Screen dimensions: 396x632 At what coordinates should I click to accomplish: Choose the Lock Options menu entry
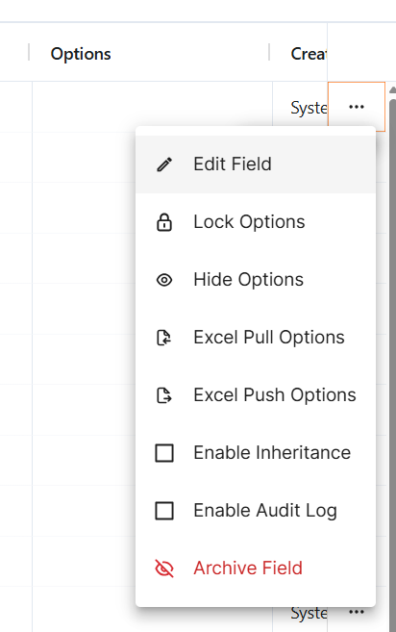[256, 222]
